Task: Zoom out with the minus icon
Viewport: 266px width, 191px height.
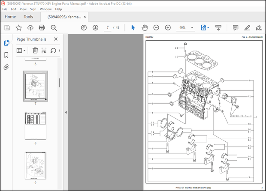Action: coord(156,27)
